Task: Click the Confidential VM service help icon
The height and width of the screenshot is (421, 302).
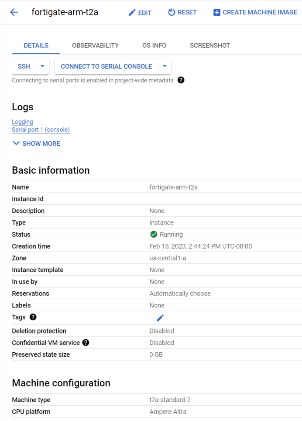Action: 85,342
